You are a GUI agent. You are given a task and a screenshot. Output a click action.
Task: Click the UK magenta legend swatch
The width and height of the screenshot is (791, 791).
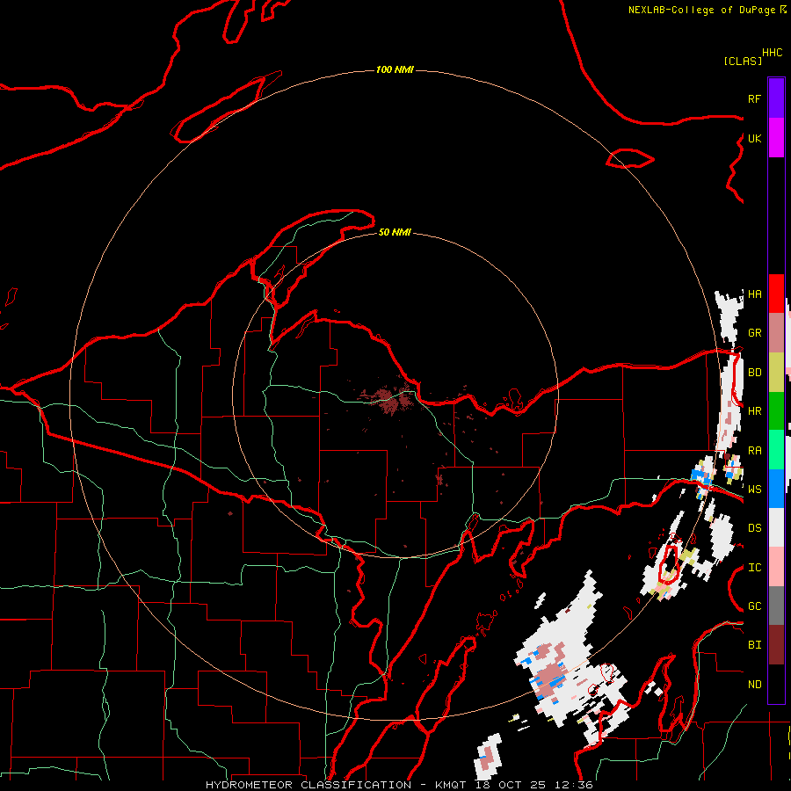point(776,138)
